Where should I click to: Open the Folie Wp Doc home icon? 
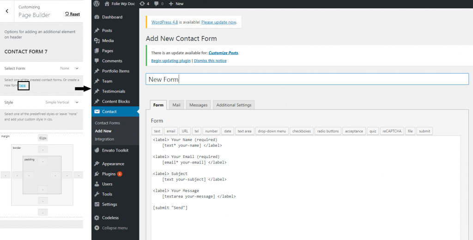coord(107,4)
